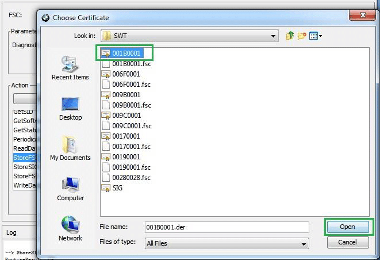Expand the Look in SWT dropdown
The width and height of the screenshot is (380, 260).
pyautogui.click(x=274, y=36)
